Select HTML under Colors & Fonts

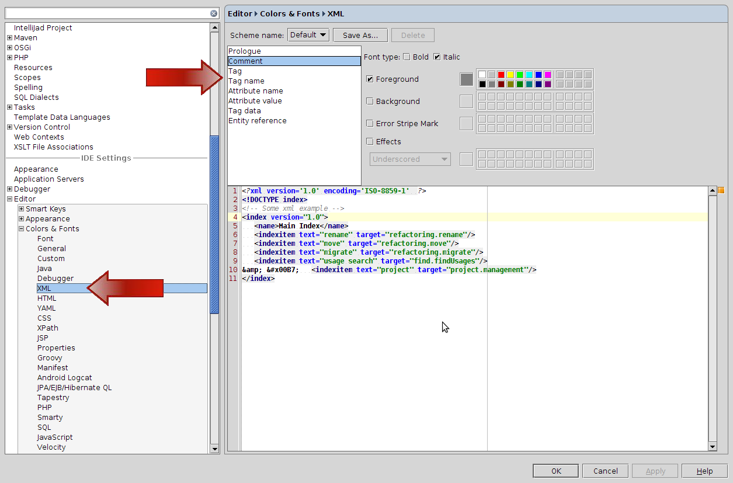coord(47,298)
